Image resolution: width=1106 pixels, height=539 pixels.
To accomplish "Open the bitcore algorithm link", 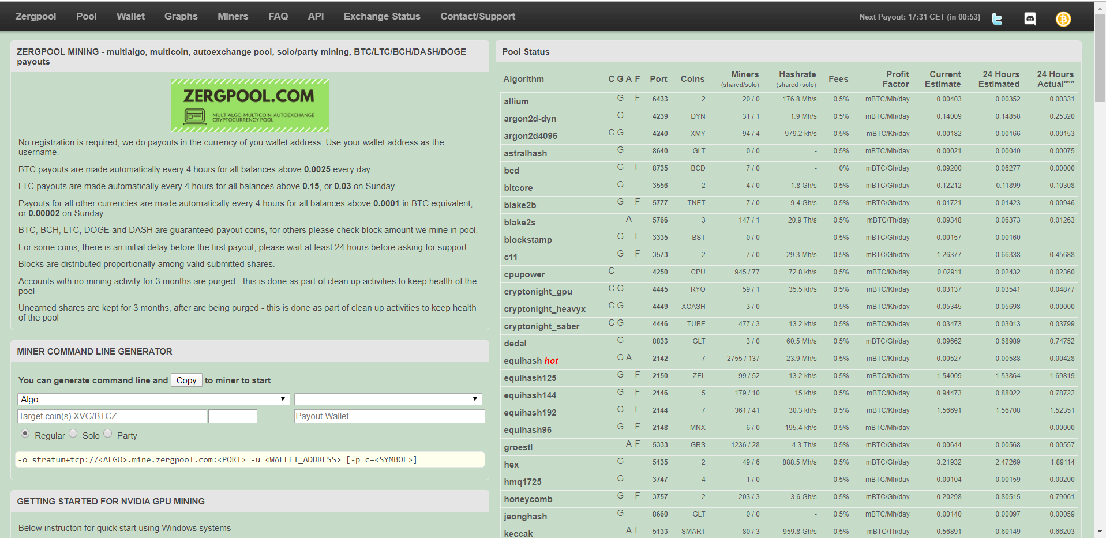I will (x=518, y=188).
